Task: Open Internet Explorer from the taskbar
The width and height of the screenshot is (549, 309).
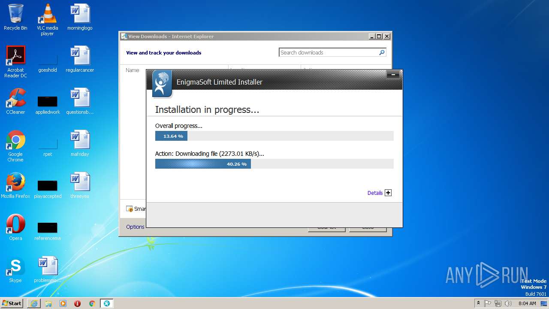Action: (34, 303)
